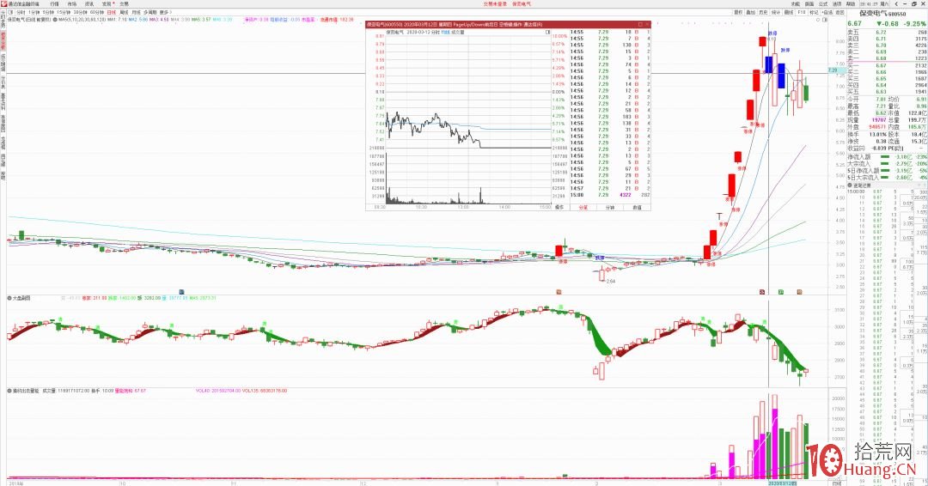Click the 2020/03/12 date marker on axis
928x486 pixels.
(x=783, y=483)
